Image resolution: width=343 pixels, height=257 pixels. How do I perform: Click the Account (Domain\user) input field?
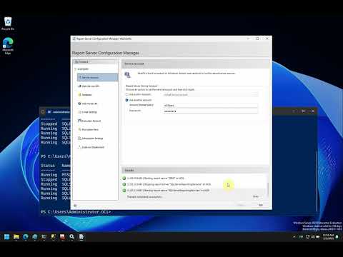tap(211, 105)
